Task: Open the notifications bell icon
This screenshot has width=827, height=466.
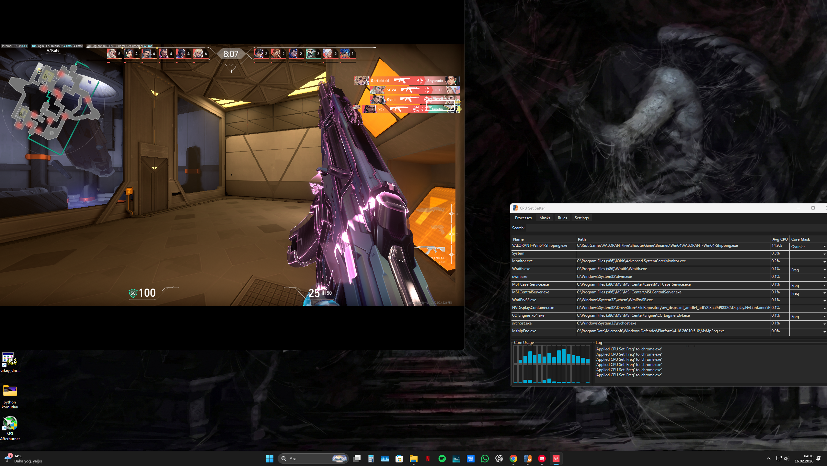Action: (819, 459)
